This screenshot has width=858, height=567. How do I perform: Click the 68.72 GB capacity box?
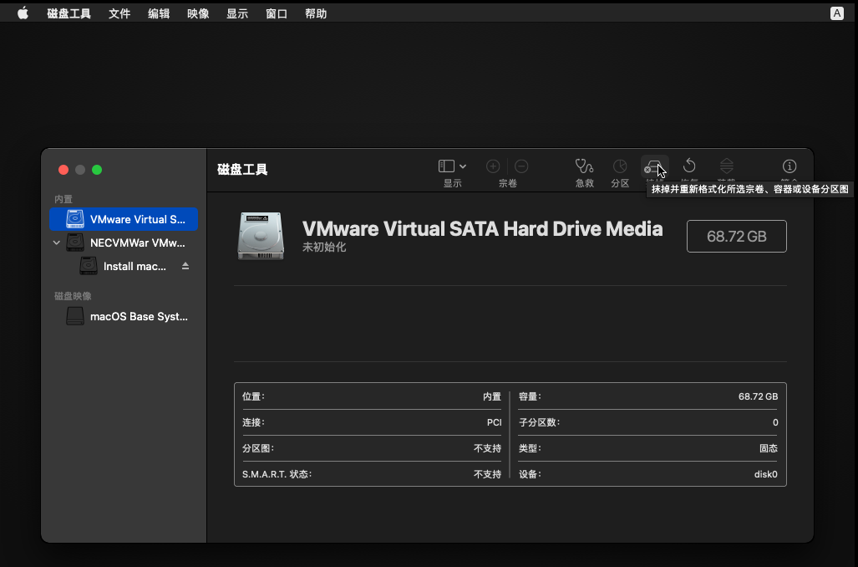pyautogui.click(x=737, y=236)
